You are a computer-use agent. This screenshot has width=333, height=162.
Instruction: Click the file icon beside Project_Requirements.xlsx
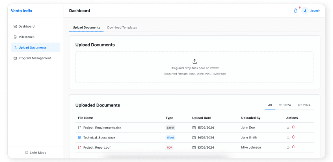tap(80, 128)
